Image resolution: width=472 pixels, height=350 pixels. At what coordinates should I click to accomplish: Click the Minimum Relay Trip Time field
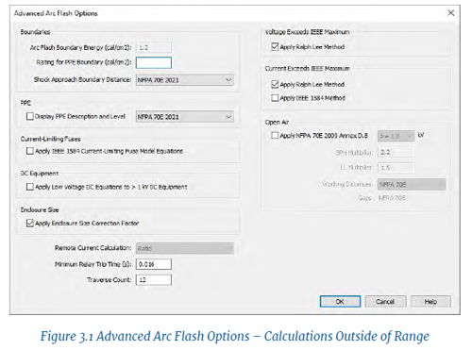click(154, 264)
